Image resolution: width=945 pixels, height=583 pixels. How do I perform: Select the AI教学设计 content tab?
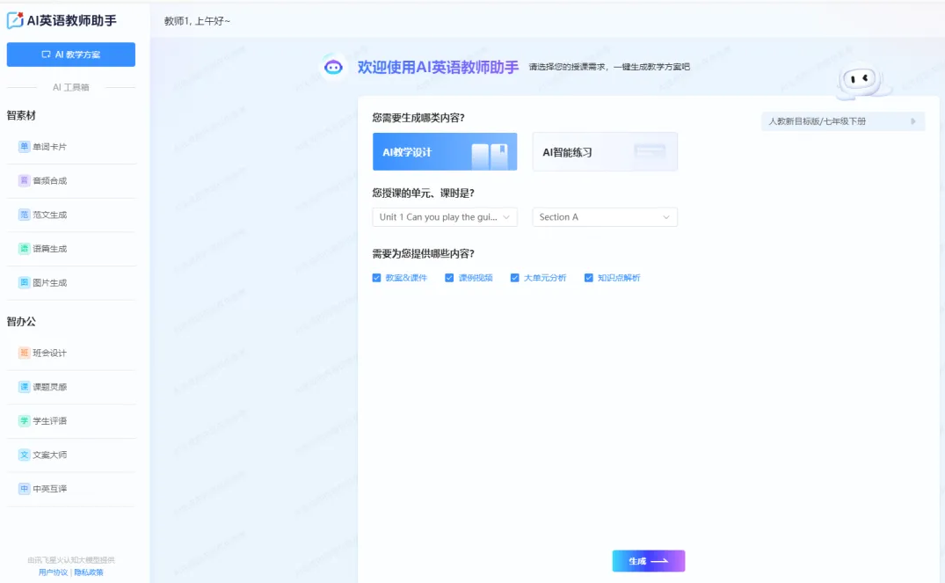pos(445,152)
